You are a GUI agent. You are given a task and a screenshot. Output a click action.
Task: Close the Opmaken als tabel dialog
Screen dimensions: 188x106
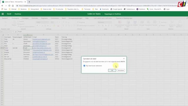(x=124, y=59)
